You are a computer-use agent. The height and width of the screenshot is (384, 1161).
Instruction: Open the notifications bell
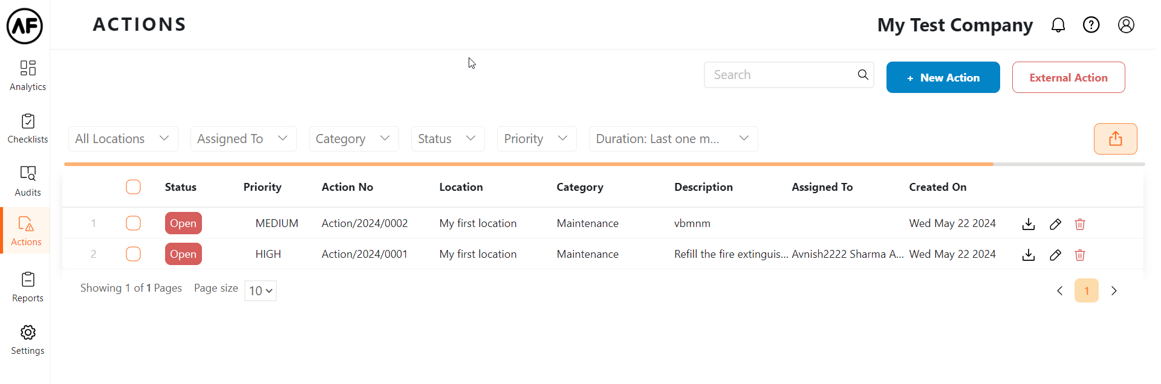(1058, 25)
